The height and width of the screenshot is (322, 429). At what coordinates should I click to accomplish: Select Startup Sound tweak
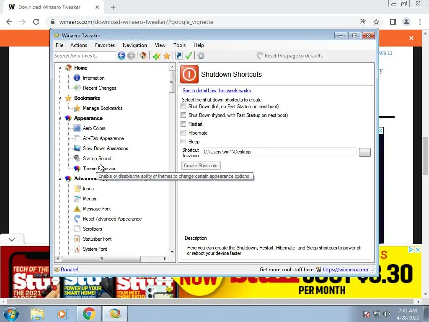coord(97,158)
